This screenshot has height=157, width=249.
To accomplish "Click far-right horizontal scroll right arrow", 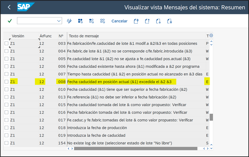I will tap(208, 148).
